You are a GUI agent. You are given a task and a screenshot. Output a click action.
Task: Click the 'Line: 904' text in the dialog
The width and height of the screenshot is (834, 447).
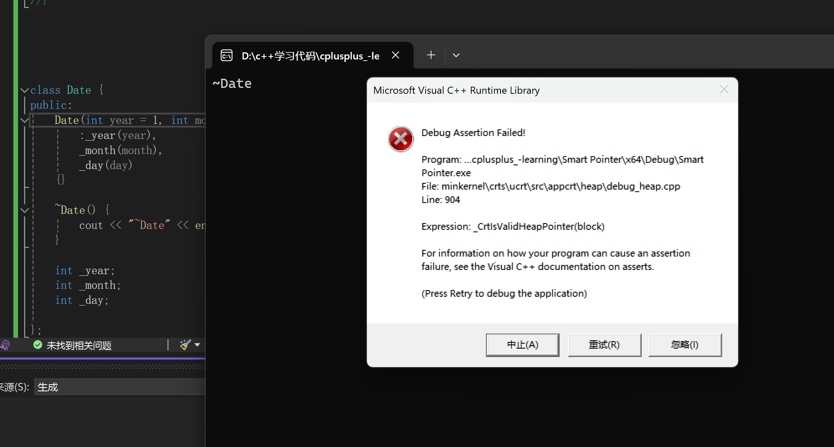(x=441, y=200)
